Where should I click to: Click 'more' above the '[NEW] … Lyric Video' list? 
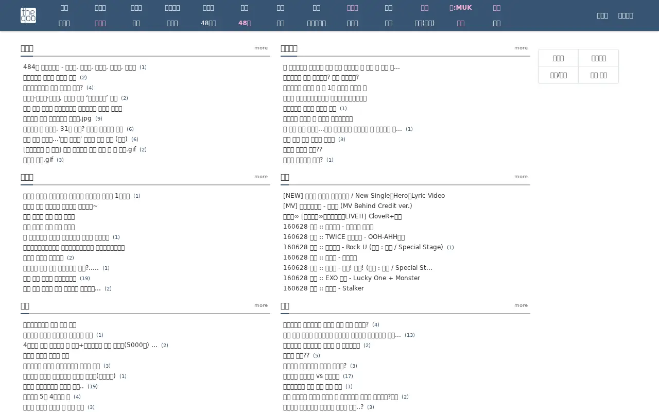[521, 177]
